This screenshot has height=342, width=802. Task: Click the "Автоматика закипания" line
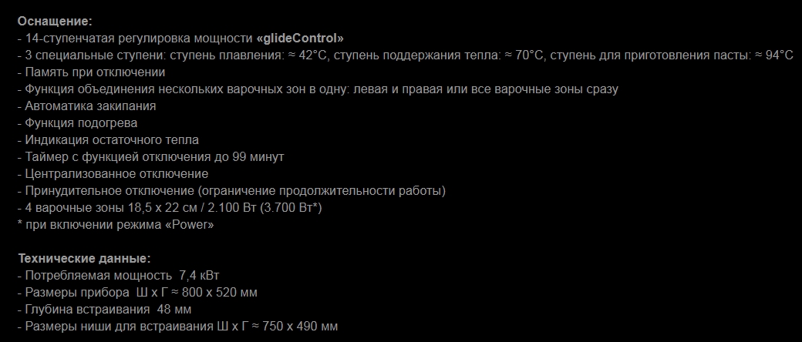pyautogui.click(x=90, y=106)
